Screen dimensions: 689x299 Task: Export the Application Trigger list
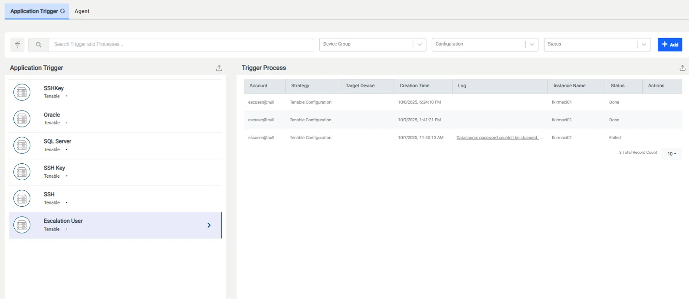click(x=219, y=68)
